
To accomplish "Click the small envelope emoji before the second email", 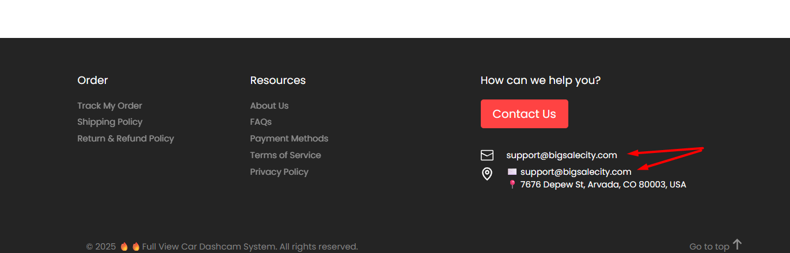I will (512, 172).
